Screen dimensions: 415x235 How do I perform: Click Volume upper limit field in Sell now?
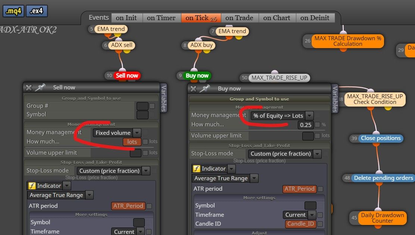[135, 153]
